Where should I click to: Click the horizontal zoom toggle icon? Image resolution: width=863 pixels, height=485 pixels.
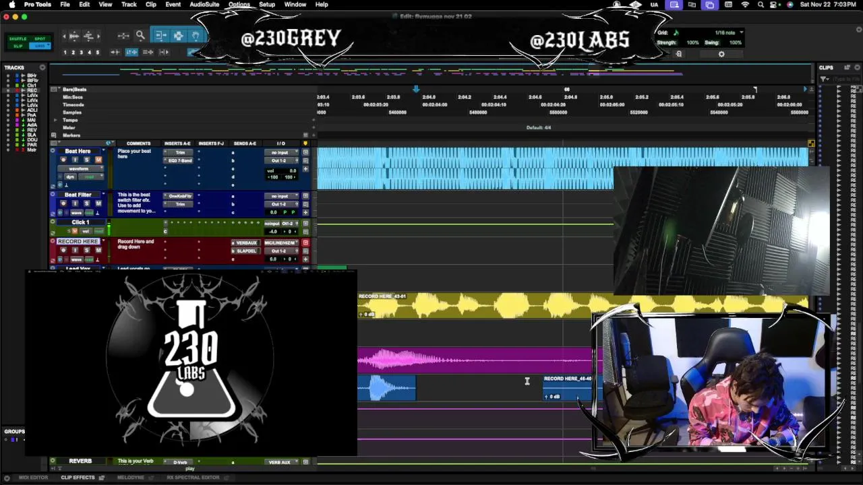pos(123,36)
